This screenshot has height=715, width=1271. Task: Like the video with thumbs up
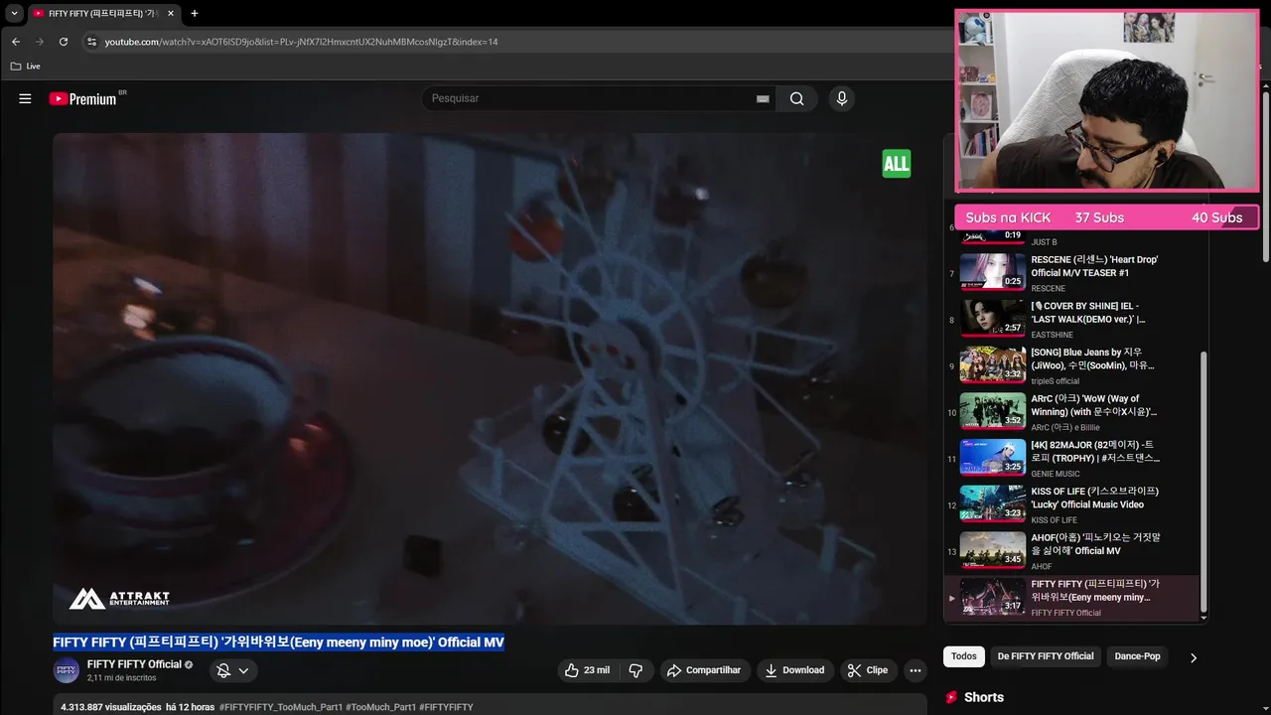[x=587, y=670]
